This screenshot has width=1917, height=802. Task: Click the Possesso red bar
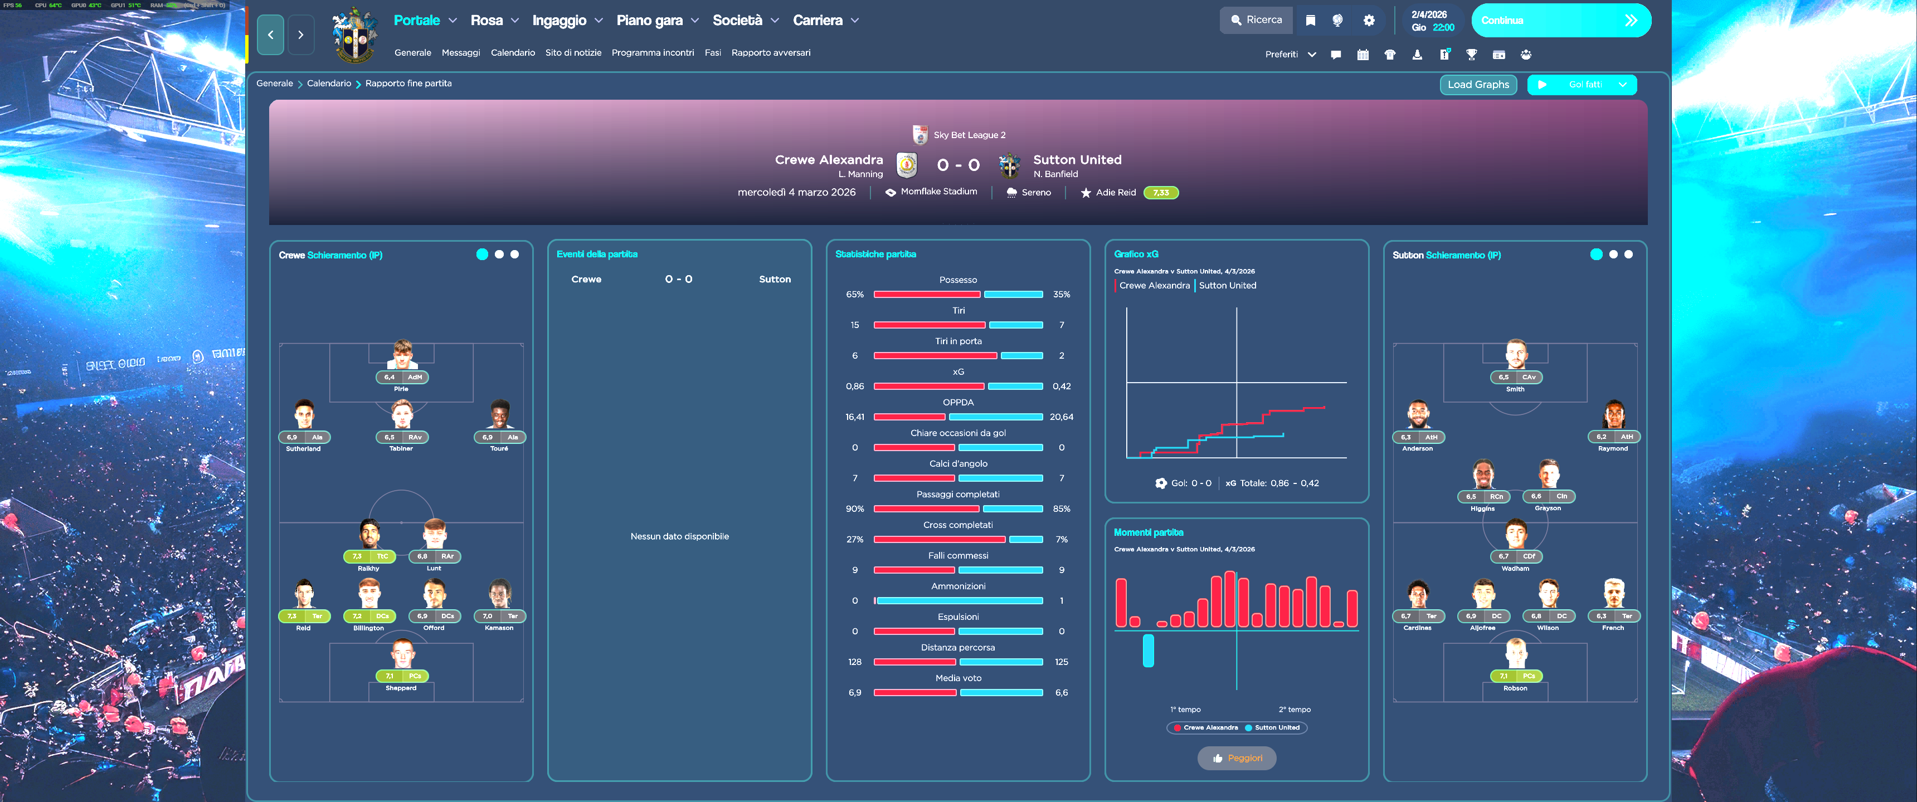tap(927, 295)
